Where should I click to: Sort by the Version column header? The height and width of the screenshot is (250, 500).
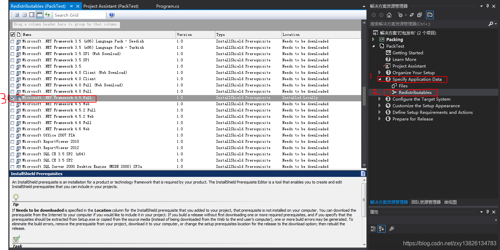click(x=196, y=34)
